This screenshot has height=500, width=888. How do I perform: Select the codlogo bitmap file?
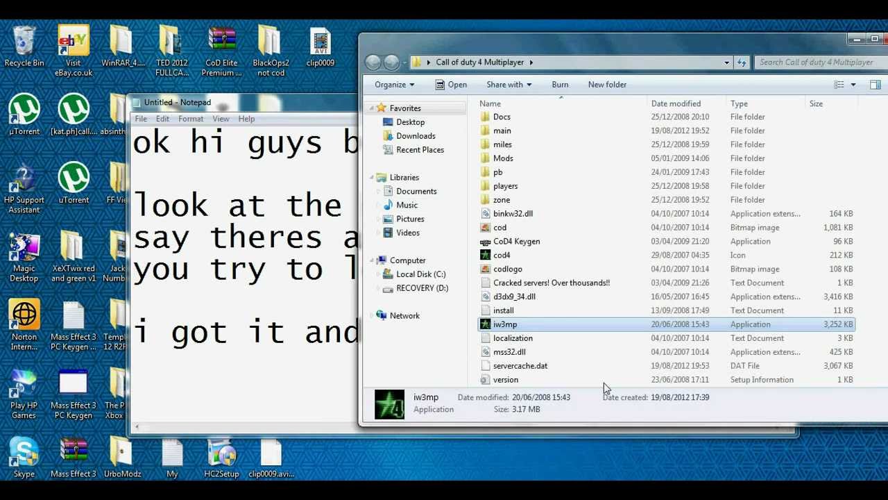click(x=507, y=269)
